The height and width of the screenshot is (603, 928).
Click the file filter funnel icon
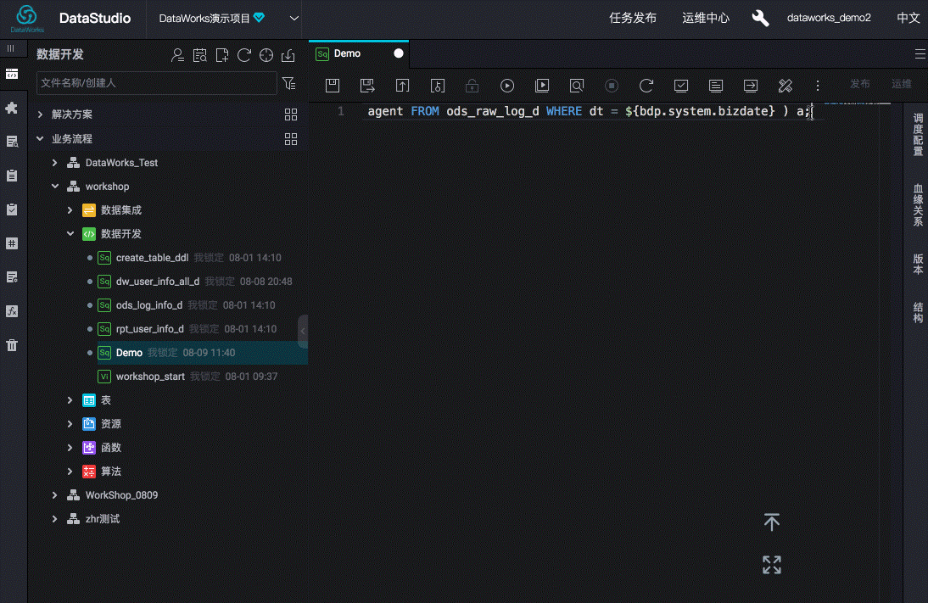tap(288, 83)
